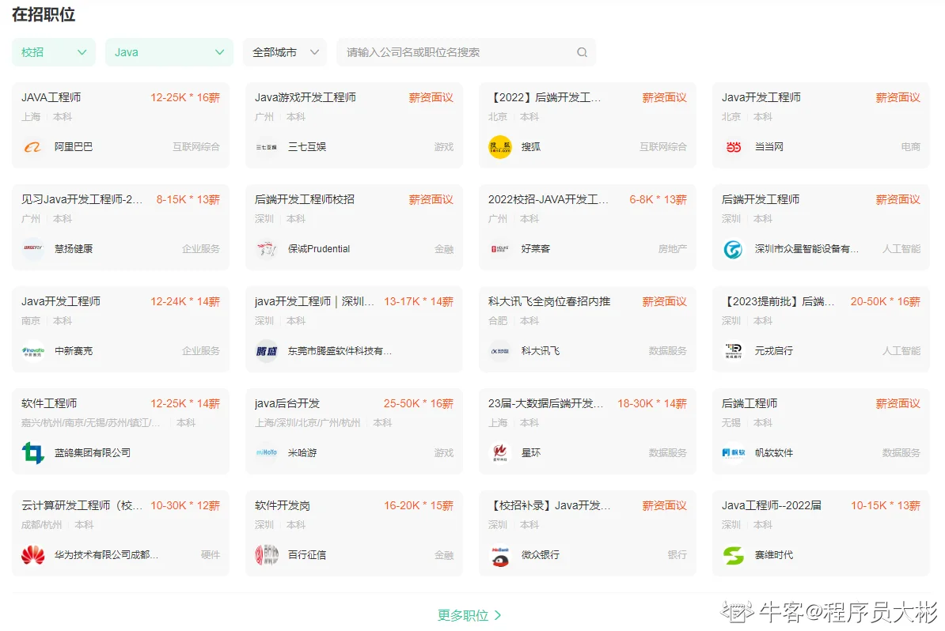Click the 12-24K * 14薪 salary text
The height and width of the screenshot is (631, 945).
click(x=185, y=301)
